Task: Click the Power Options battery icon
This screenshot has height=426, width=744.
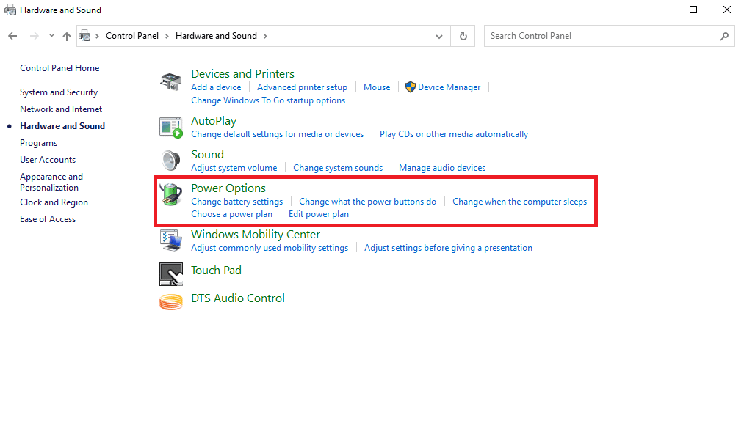Action: (x=171, y=194)
